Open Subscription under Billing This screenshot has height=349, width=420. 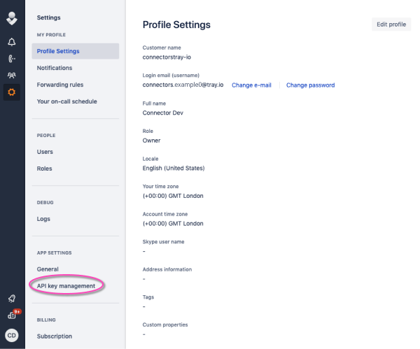point(55,336)
